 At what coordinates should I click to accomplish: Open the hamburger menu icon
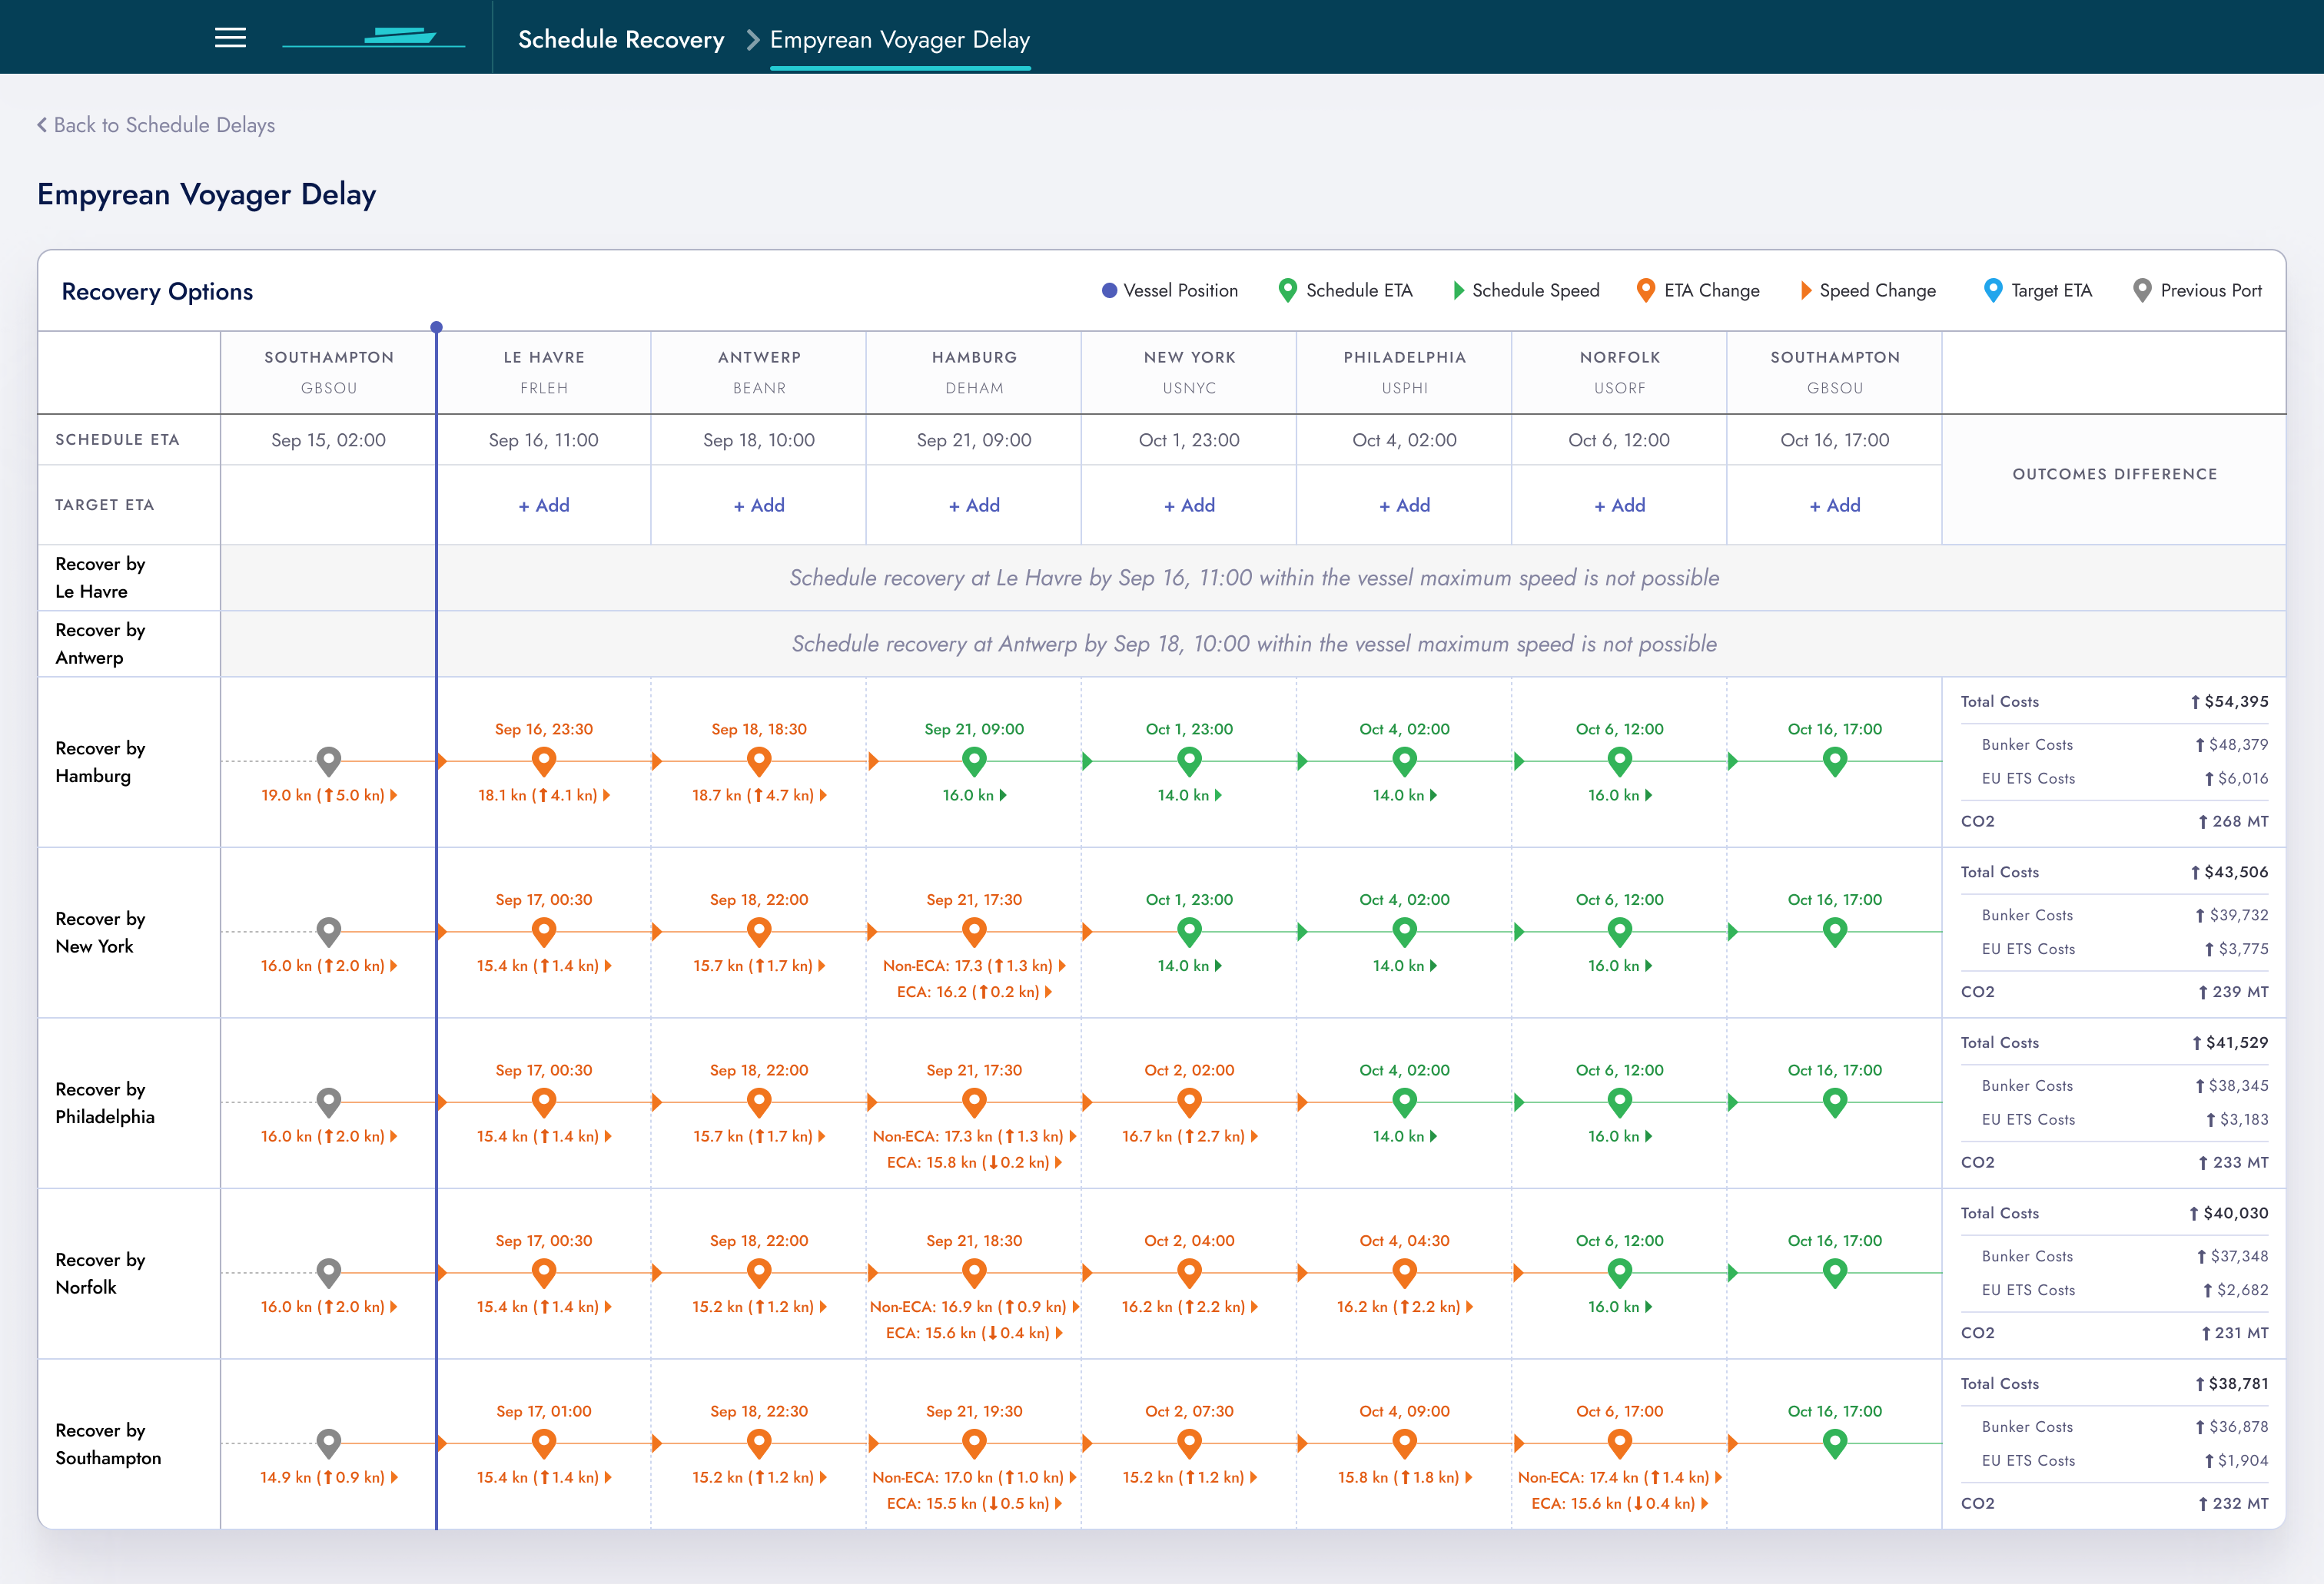230,38
